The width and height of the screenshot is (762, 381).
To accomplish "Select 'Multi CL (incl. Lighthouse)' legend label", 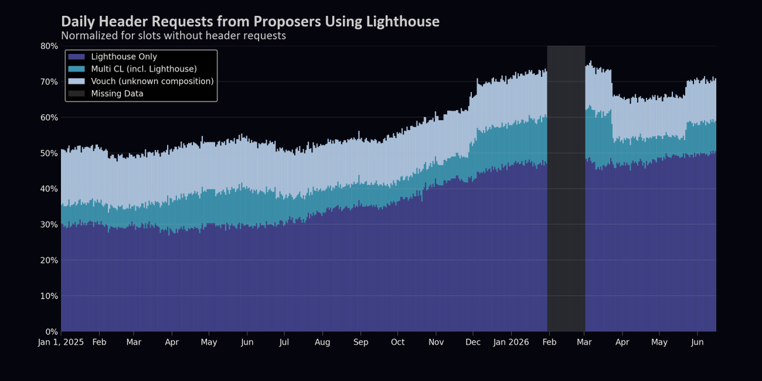I will 144,69.
